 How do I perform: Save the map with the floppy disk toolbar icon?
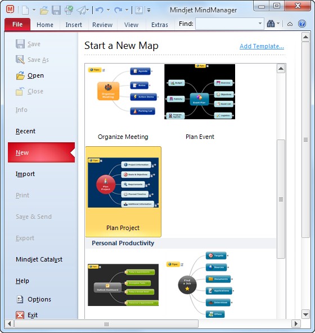click(56, 10)
